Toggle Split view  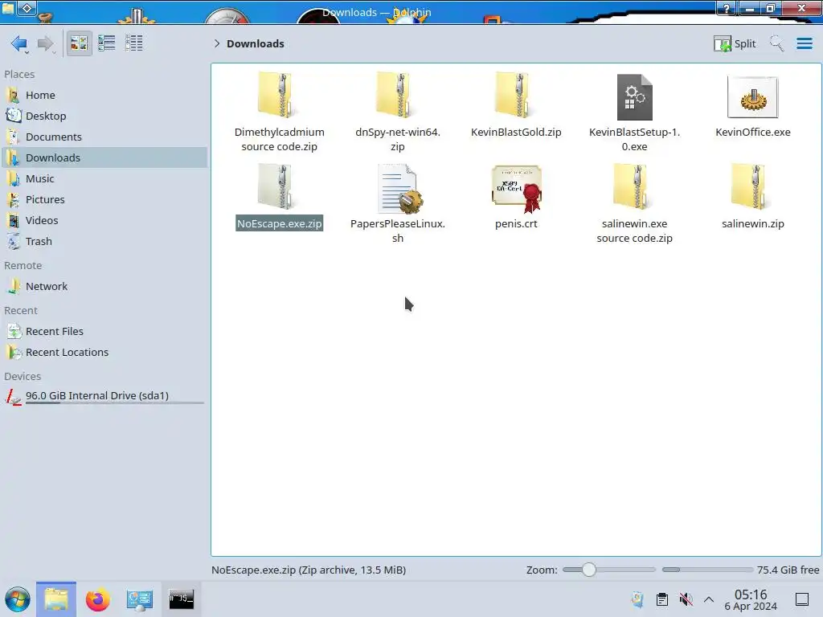coord(735,43)
